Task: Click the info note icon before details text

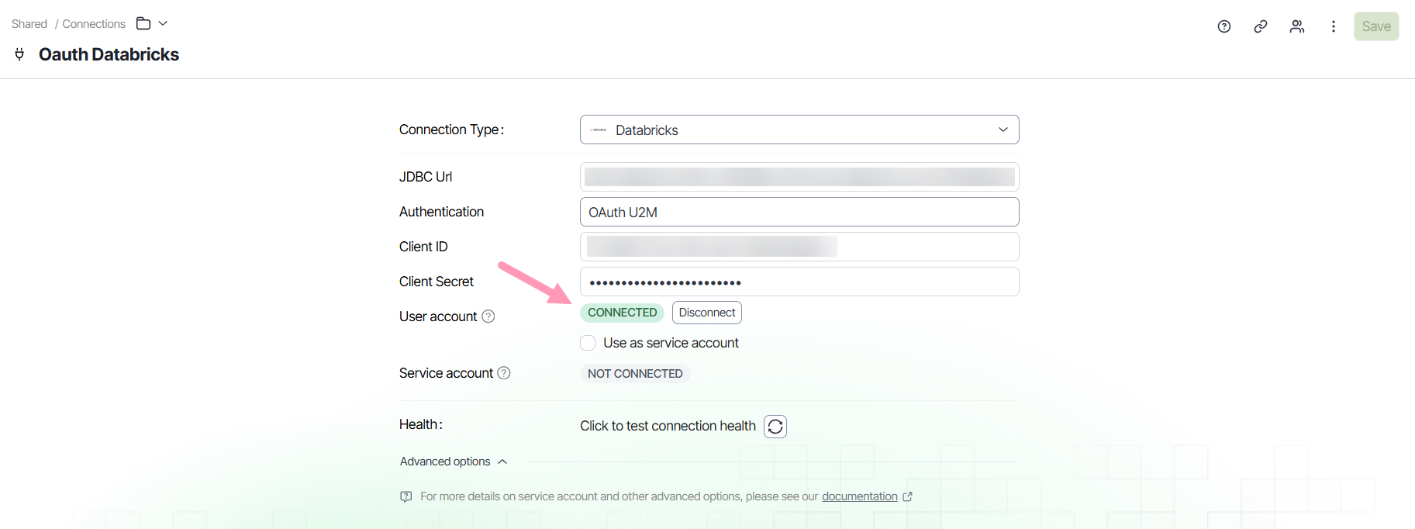Action: point(406,496)
